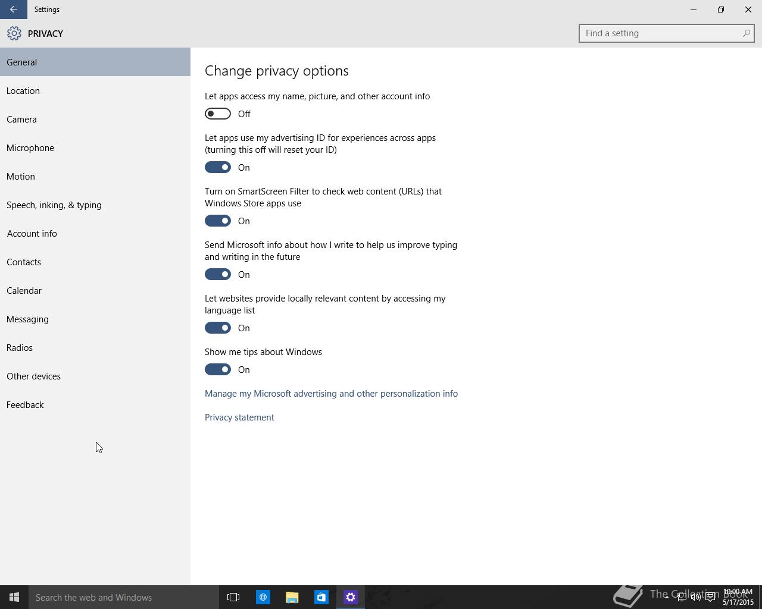Click the Privacy gear icon in the header
This screenshot has width=762, height=609.
(x=14, y=33)
